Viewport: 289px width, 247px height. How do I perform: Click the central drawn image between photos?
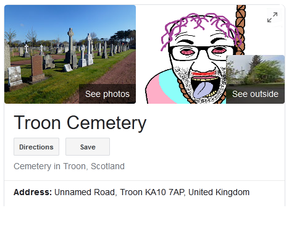pos(181,54)
